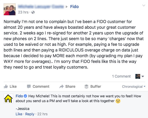Click the globe public privacy icon
This screenshot has width=148, height=118.
coord(33,12)
